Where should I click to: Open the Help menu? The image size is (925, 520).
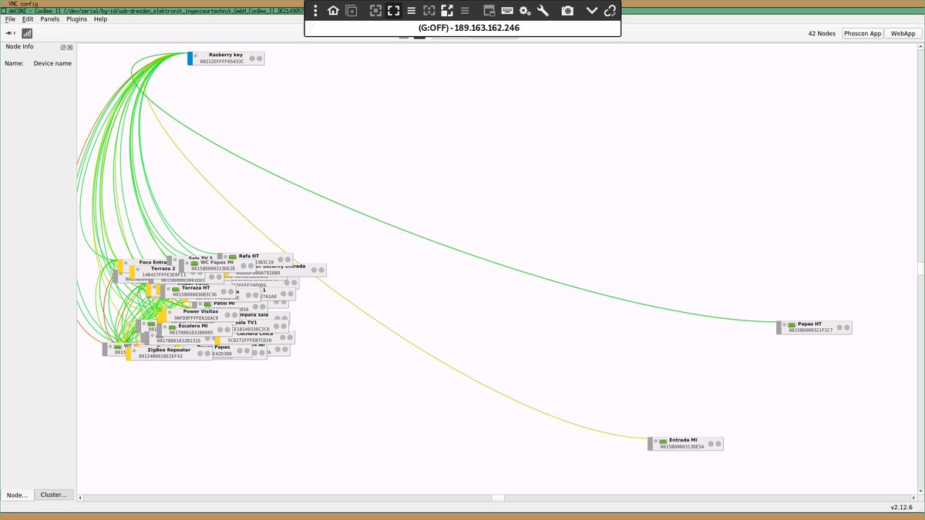[x=101, y=19]
